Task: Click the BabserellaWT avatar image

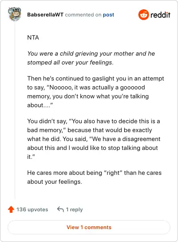Action: (x=15, y=14)
